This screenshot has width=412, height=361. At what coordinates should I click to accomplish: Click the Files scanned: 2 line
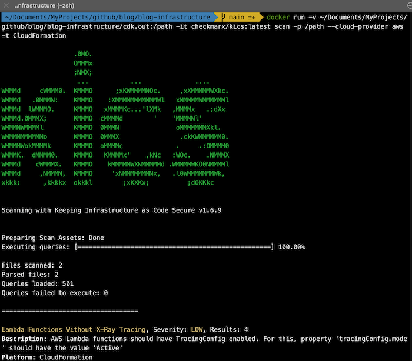pos(32,265)
